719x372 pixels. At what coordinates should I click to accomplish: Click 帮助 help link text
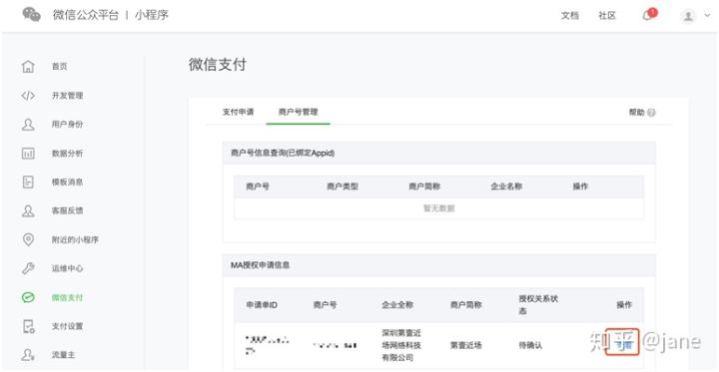tap(636, 113)
